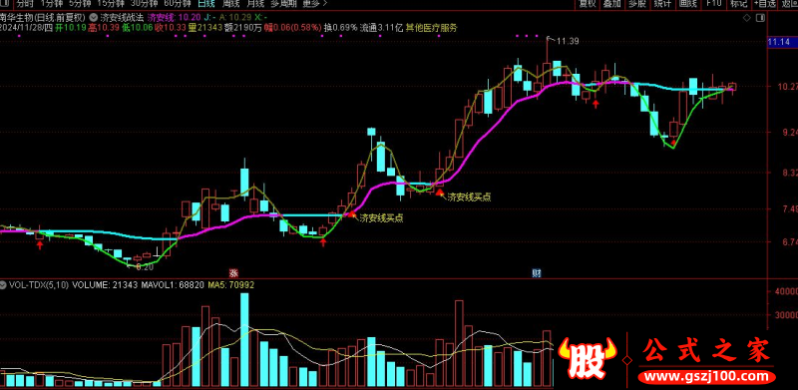Click the 叠加 overlay button
Viewport: 798px width, 390px height.
tap(612, 4)
